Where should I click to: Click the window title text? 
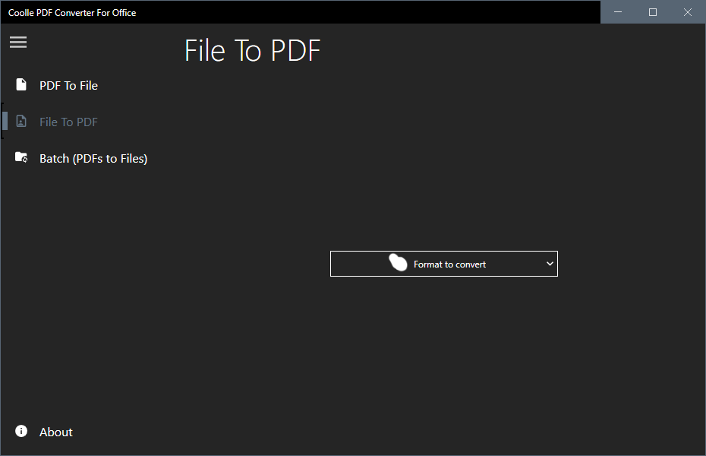pos(72,13)
